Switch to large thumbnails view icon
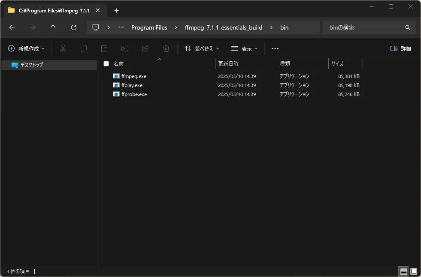The image size is (421, 277). click(x=414, y=271)
